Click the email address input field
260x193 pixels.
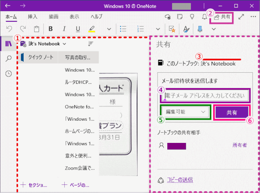point(205,95)
